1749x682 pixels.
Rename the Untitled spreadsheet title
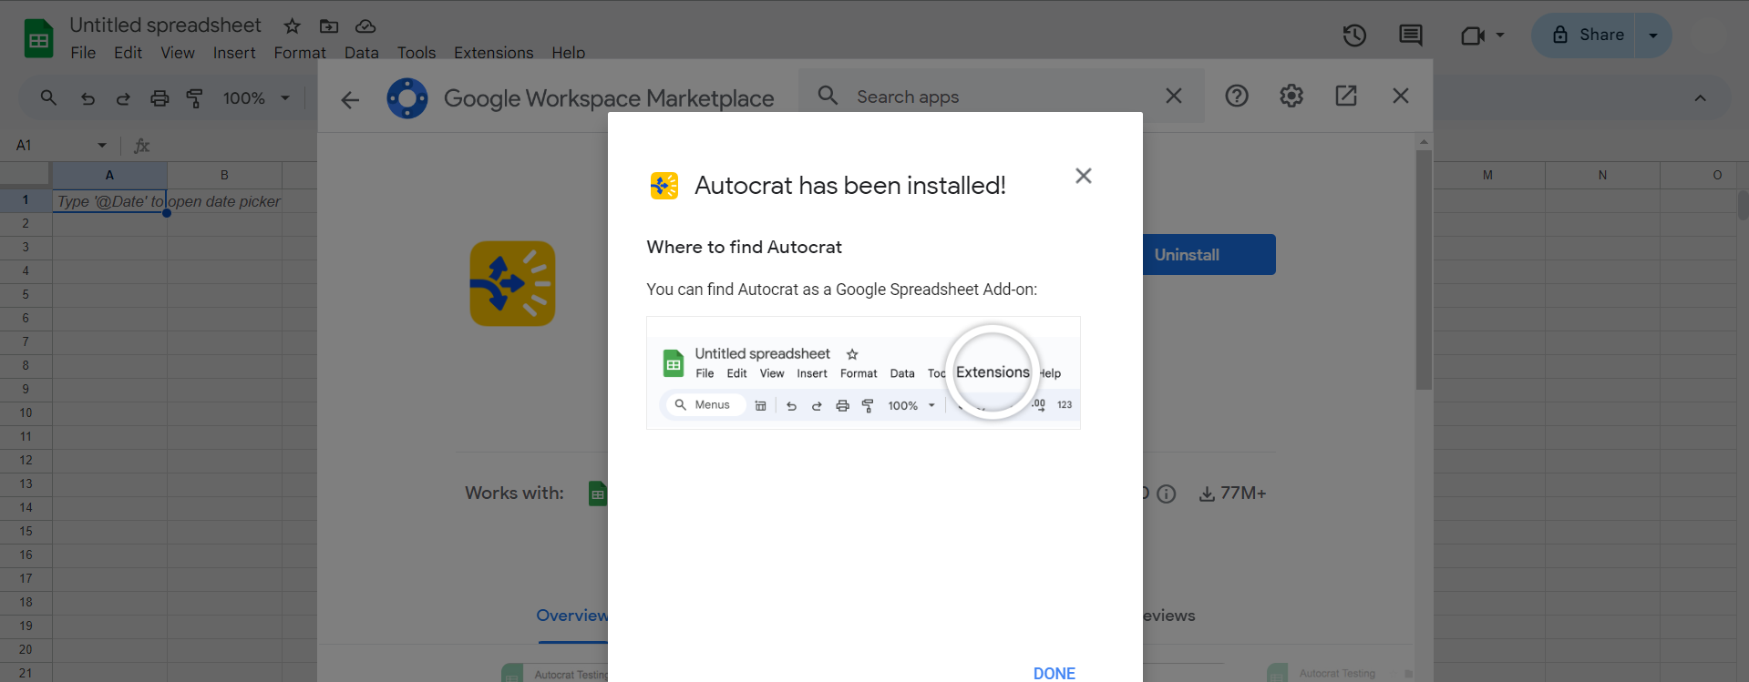166,25
